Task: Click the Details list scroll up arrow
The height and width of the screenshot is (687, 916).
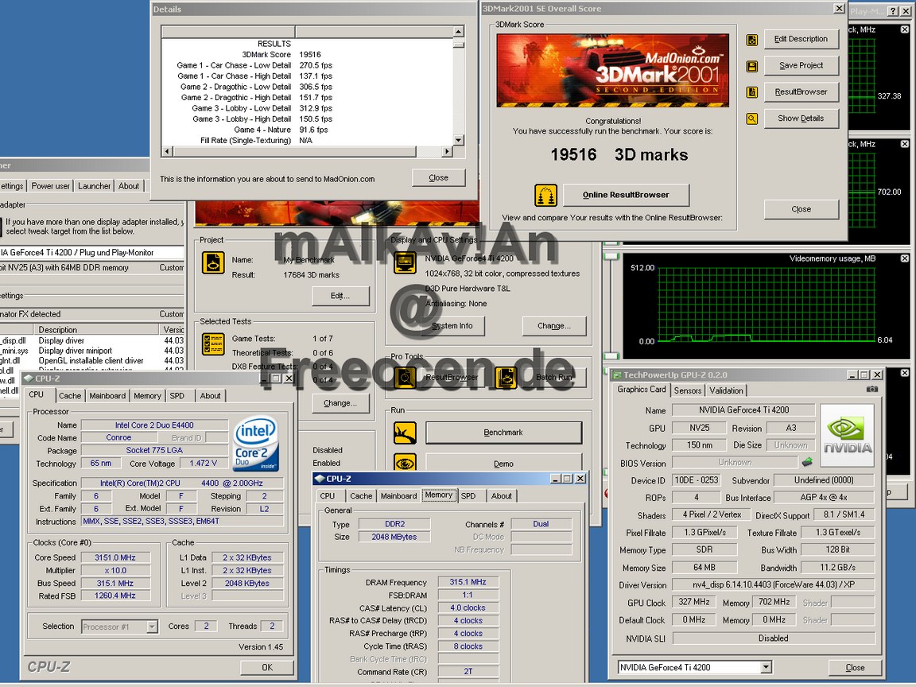Action: 459,32
